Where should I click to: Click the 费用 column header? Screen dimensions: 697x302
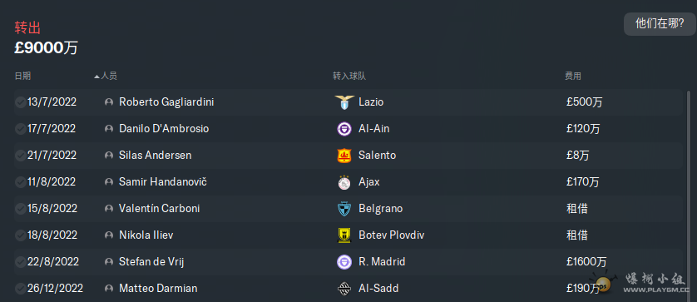pos(573,76)
